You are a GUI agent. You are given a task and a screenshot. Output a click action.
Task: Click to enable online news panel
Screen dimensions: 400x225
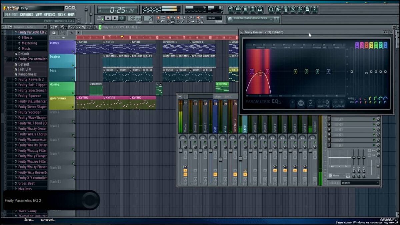coord(253,19)
